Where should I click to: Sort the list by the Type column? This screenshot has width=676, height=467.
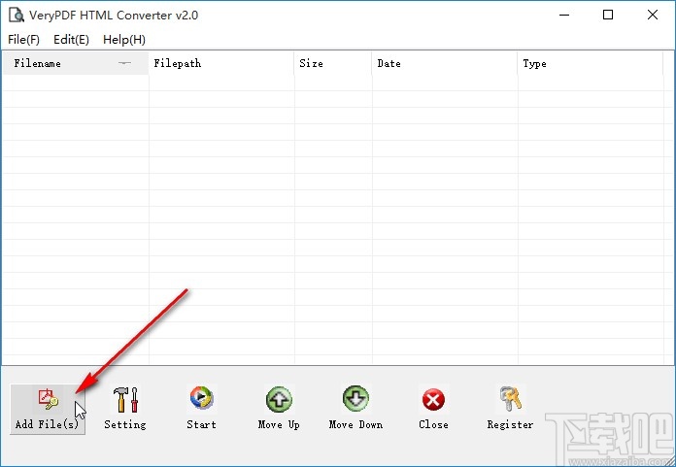[x=591, y=63]
